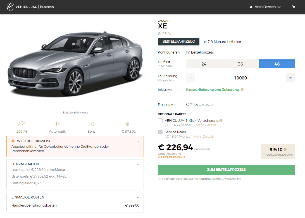Click the info icon by Preis-Leistungs-Score
Screen dimensions: 305x218
point(285,149)
